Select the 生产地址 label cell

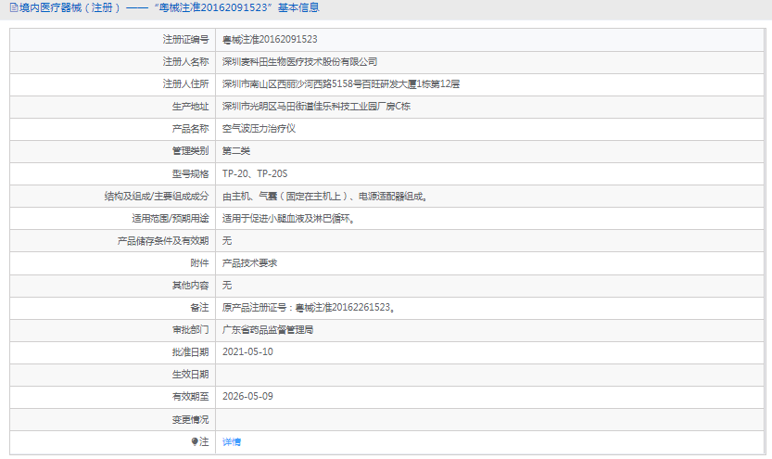[x=113, y=107]
